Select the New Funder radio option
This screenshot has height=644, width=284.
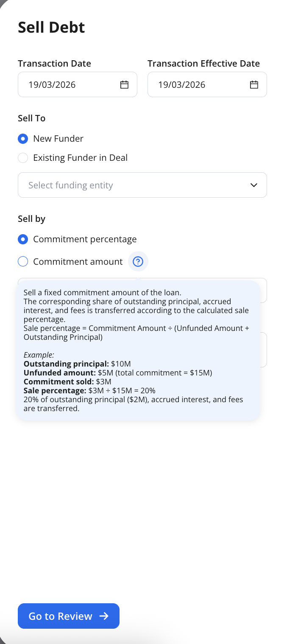pos(23,139)
